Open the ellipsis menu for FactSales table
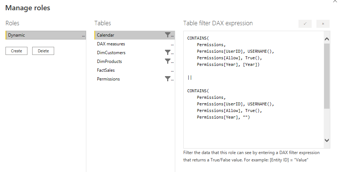This screenshot has height=172, width=338. pyautogui.click(x=172, y=71)
